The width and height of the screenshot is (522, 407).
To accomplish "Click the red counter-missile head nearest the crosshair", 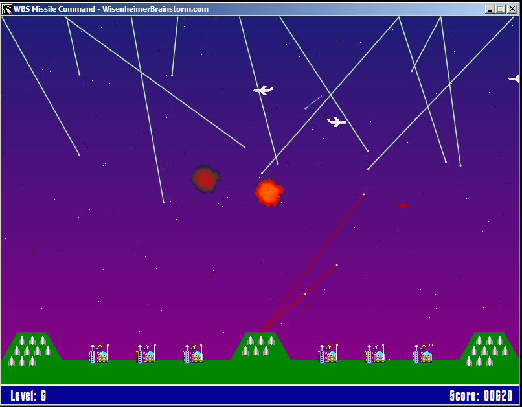I will coord(363,194).
